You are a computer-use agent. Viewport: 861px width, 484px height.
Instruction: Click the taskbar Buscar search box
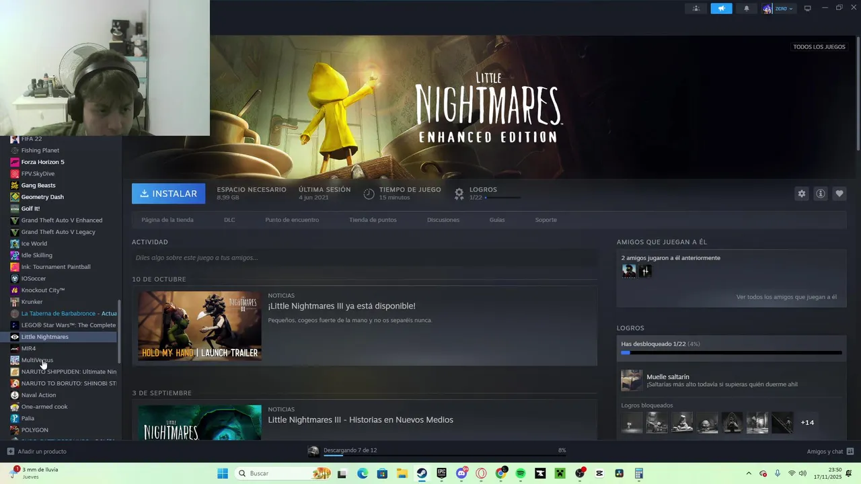pyautogui.click(x=284, y=473)
